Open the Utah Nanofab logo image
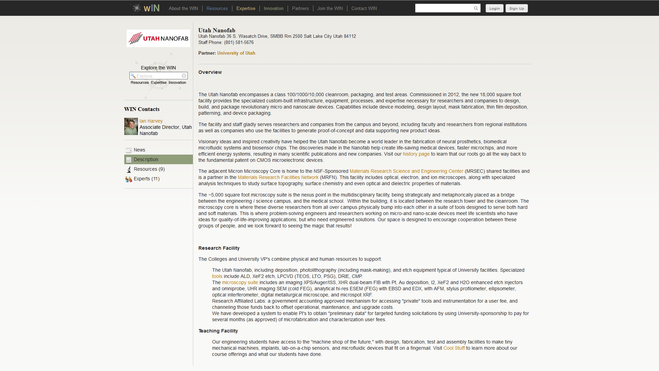 158,38
